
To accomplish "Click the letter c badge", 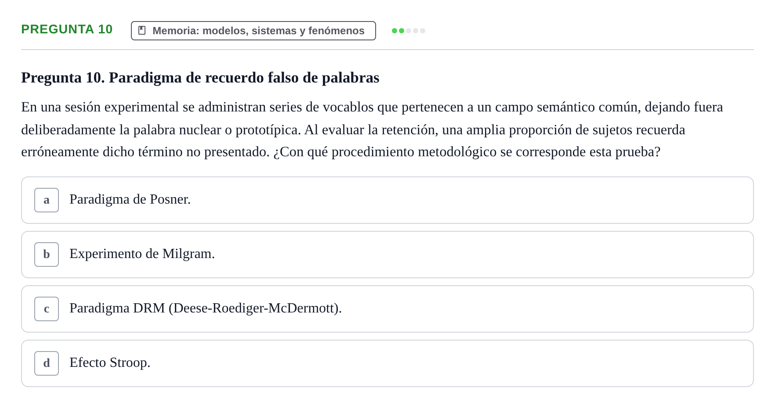I will 47,309.
